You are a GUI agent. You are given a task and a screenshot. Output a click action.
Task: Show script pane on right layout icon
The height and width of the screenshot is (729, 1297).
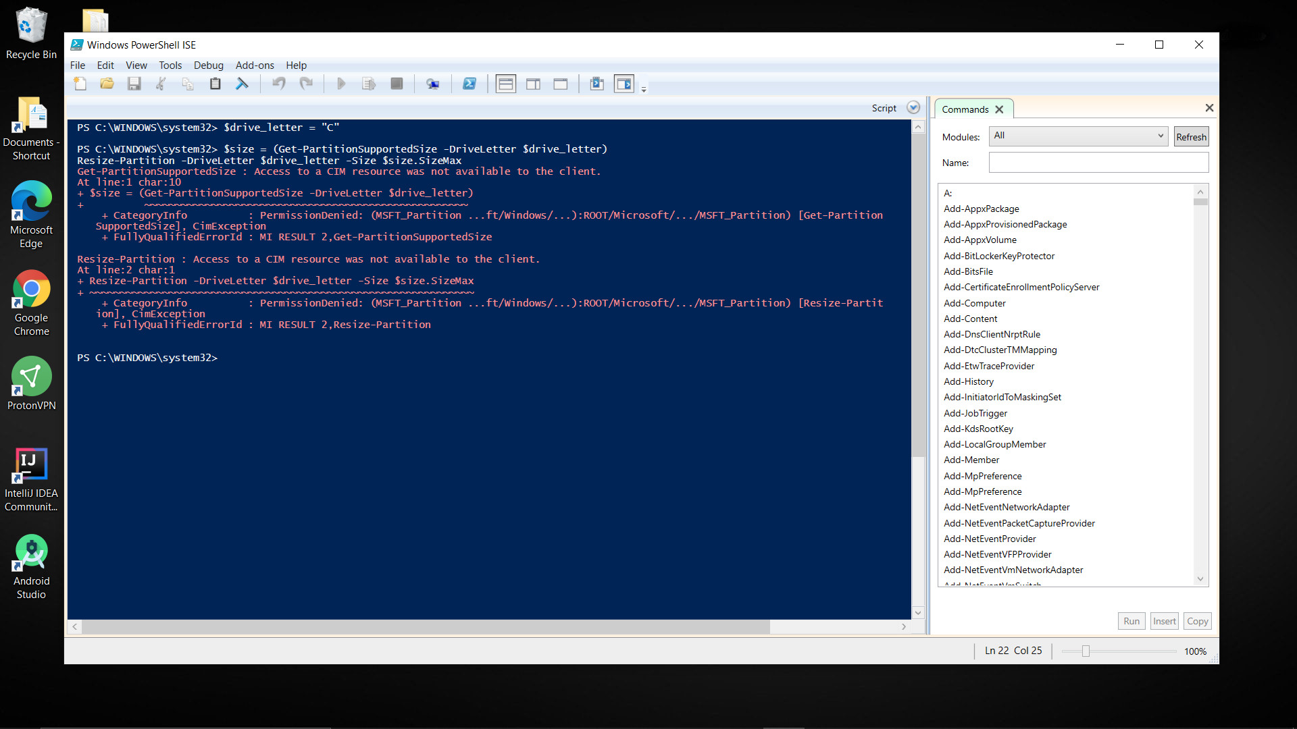point(534,84)
